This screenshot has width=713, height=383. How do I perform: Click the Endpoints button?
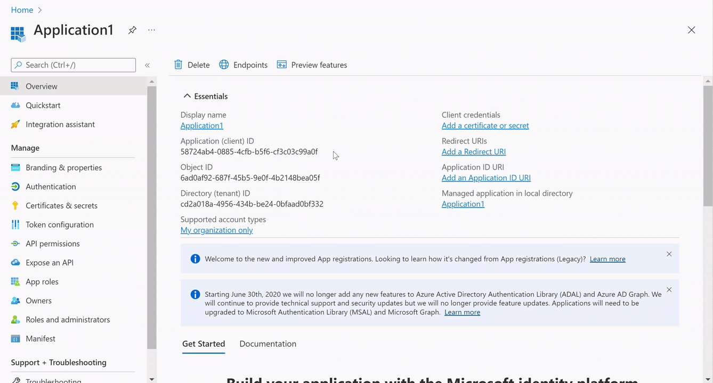[244, 65]
